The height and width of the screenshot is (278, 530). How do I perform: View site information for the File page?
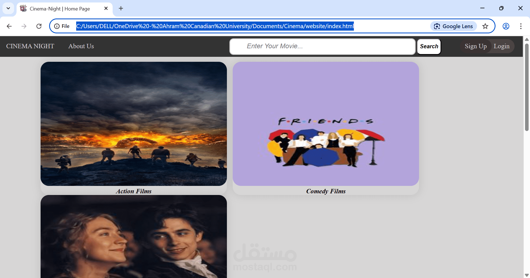(x=62, y=26)
